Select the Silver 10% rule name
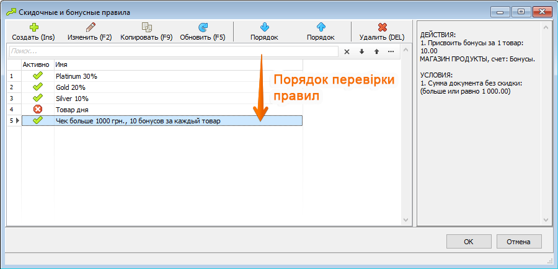Image resolution: width=558 pixels, height=269 pixels. click(72, 99)
